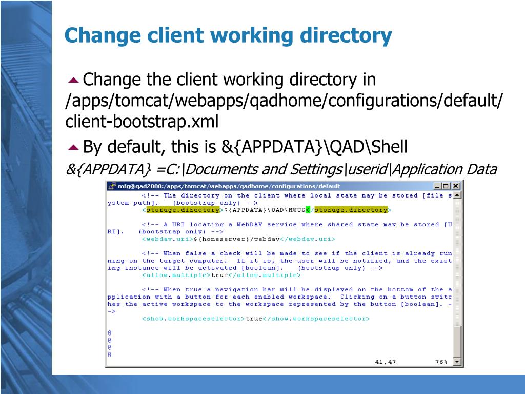
Task: Maximize the mfg@qad2008 terminal window
Action: [x=446, y=186]
